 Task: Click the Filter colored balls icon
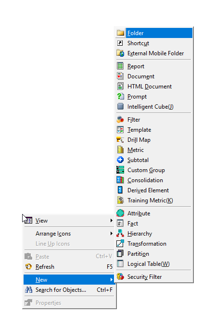tap(120, 120)
